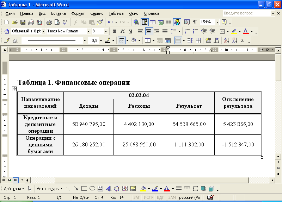Toggle center text alignment
The width and height of the screenshot is (282, 202).
click(149, 31)
